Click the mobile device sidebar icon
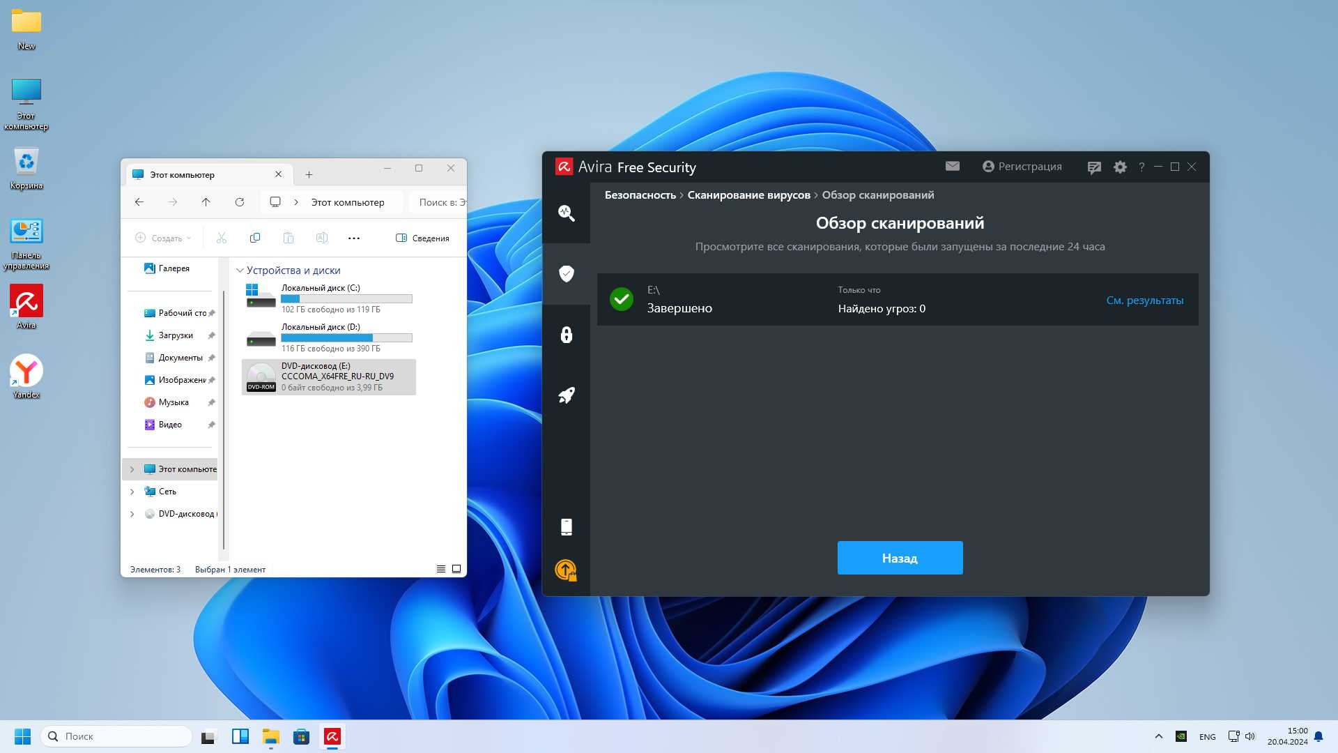The height and width of the screenshot is (753, 1338). click(567, 527)
